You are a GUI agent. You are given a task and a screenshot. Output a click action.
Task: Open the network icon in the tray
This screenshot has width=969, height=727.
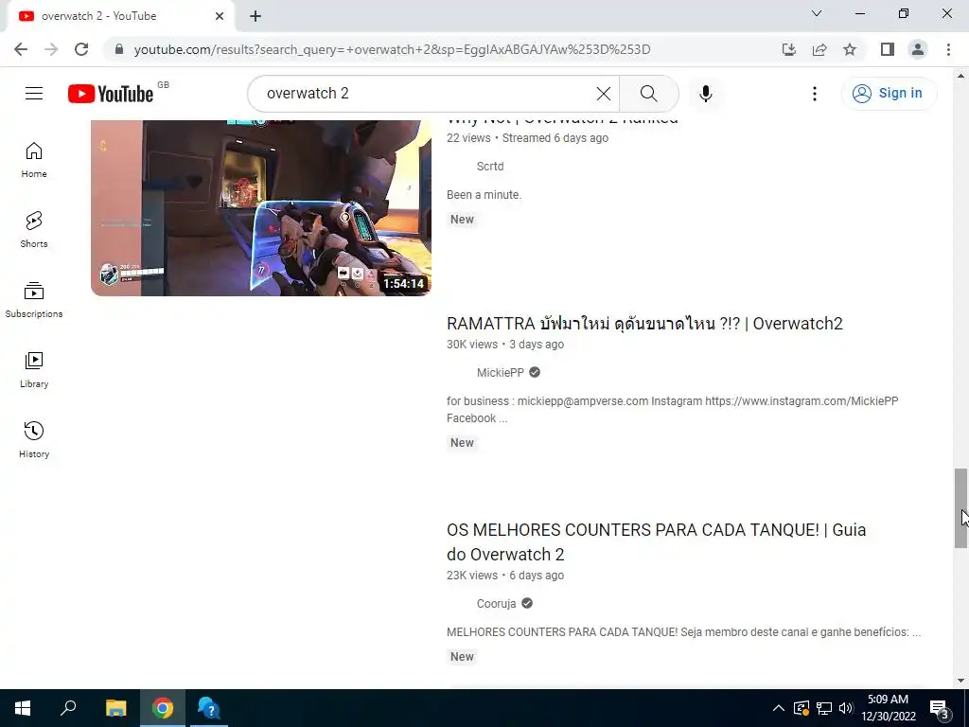[x=824, y=708]
